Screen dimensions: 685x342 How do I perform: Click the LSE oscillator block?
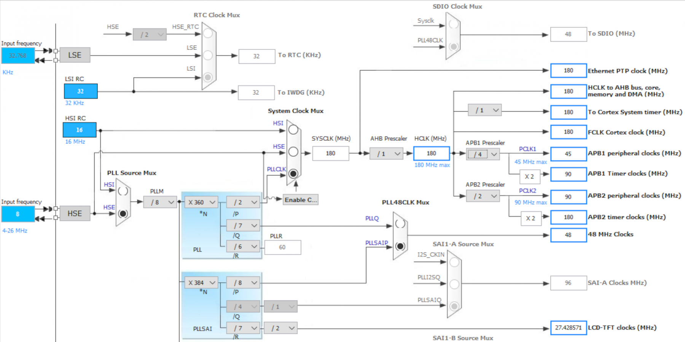75,55
